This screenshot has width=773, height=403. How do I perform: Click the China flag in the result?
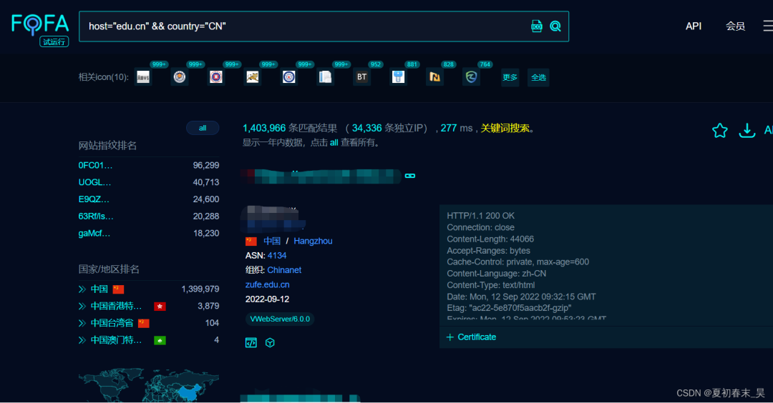(251, 241)
